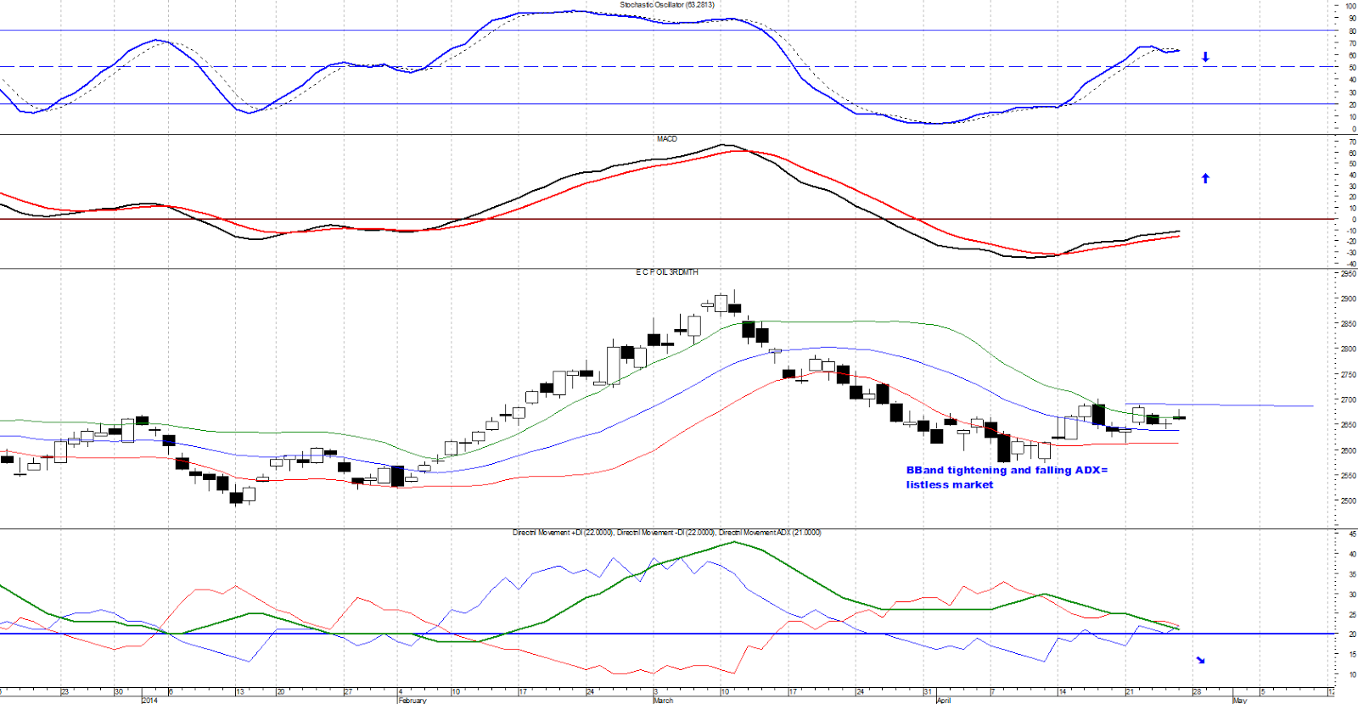Viewport: 1358px width, 704px height.
Task: Click the red zero line in MACD panel
Action: pos(667,219)
